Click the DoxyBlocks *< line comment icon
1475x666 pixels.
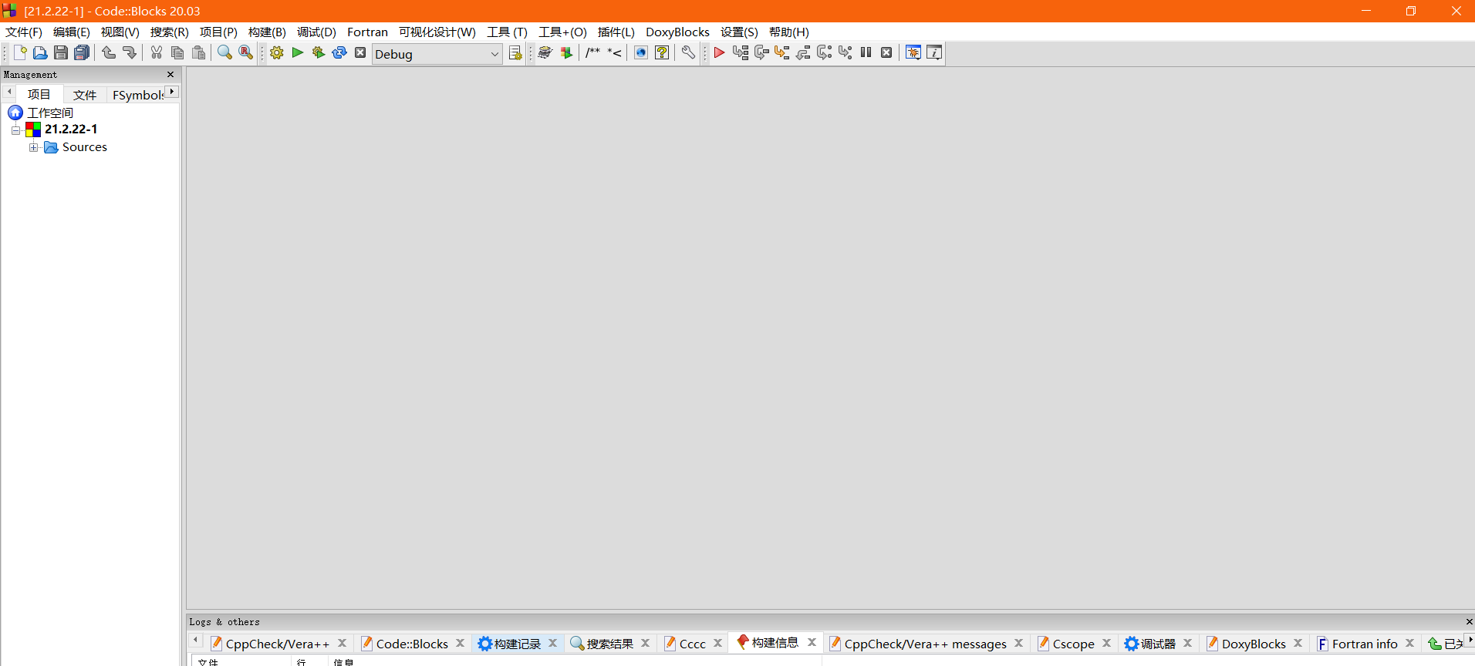[614, 52]
